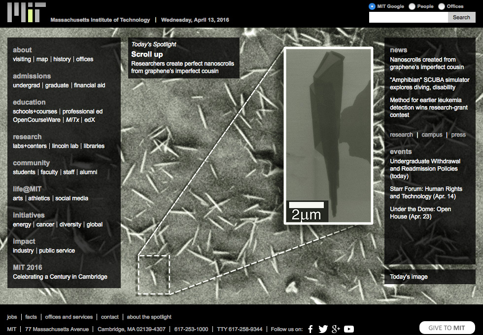
Task: Open the 'students' community link
Action: point(24,172)
